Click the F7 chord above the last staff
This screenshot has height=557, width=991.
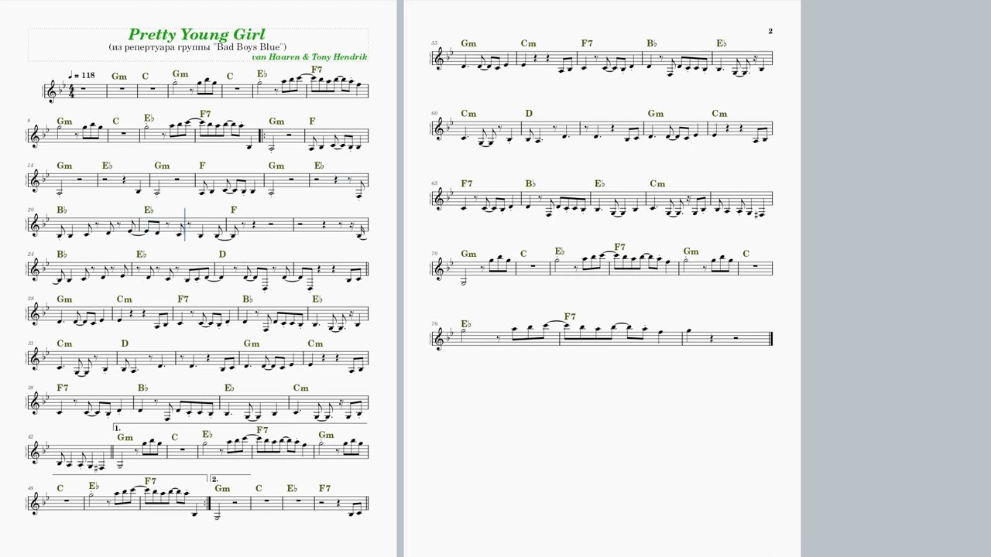pyautogui.click(x=570, y=316)
